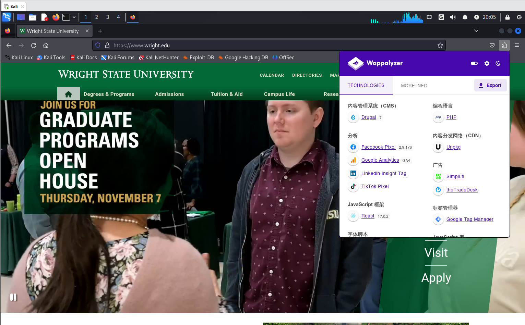Image resolution: width=525 pixels, height=325 pixels.
Task: Click the Google Tag Manager link
Action: point(469,219)
